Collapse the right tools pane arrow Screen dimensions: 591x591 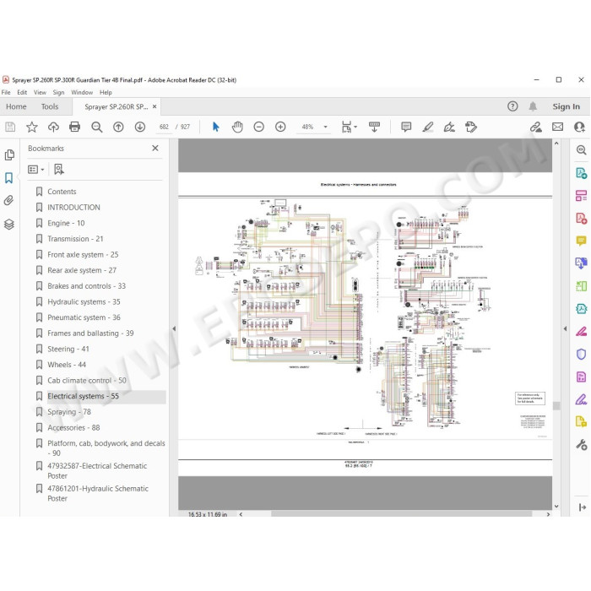coord(565,328)
